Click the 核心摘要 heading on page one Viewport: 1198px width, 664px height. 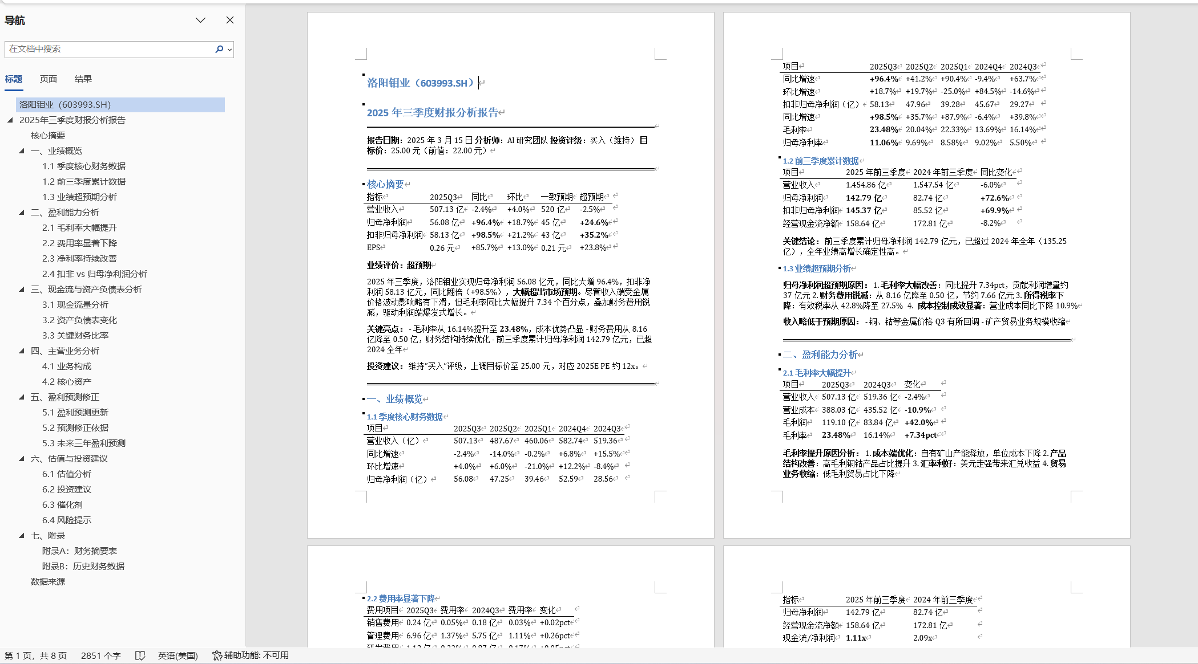coord(385,184)
